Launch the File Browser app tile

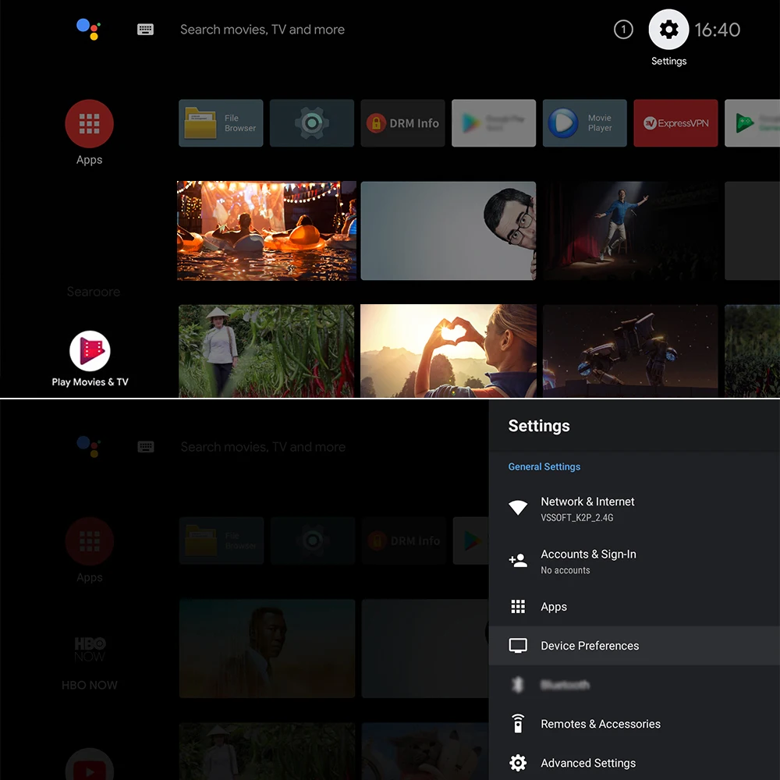tap(221, 123)
